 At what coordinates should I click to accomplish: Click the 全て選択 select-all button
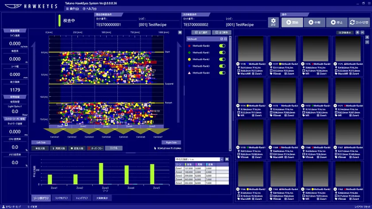201,32
